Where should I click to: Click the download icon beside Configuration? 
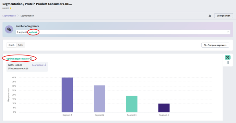(x=210, y=16)
